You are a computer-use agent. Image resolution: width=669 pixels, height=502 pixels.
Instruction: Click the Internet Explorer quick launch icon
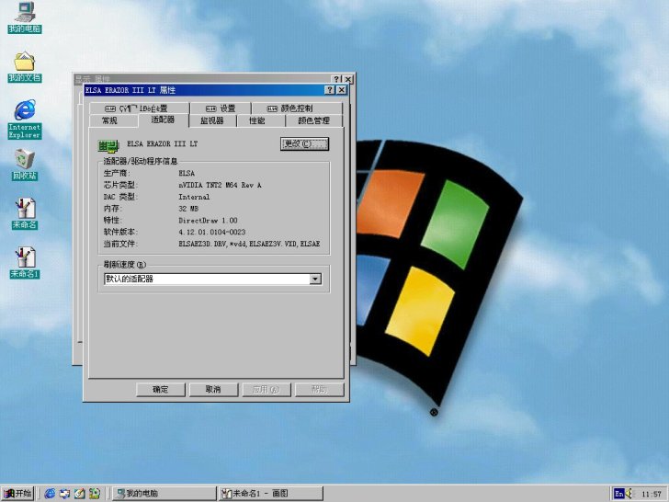click(50, 494)
